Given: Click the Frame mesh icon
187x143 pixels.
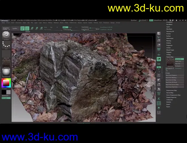Looking at the screenshot, I should coord(159,75).
